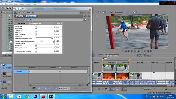The image size is (176, 99).
Task: Open the plug-in chain editor icon
Action: [85, 16]
